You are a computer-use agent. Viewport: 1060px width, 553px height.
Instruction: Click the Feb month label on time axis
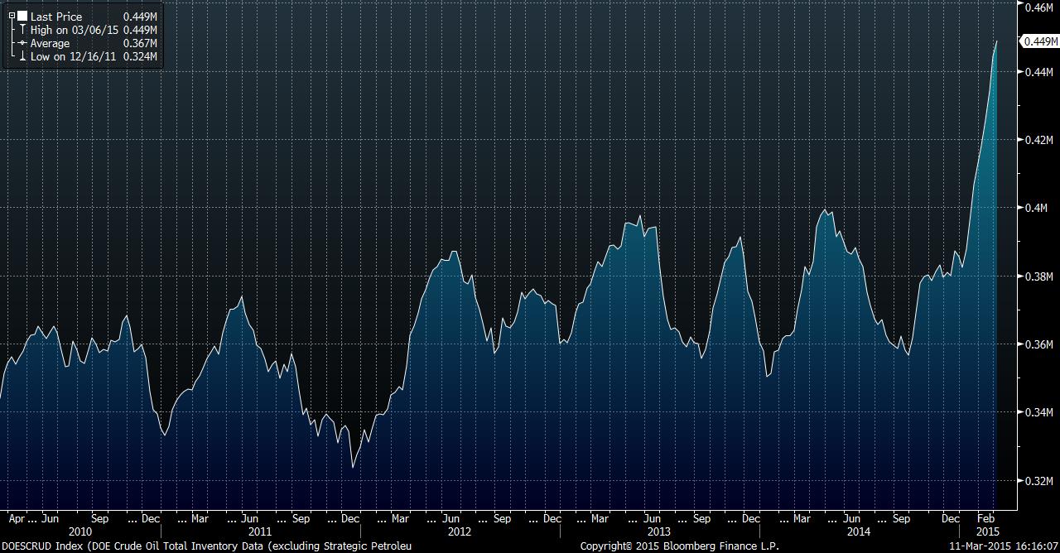[986, 519]
